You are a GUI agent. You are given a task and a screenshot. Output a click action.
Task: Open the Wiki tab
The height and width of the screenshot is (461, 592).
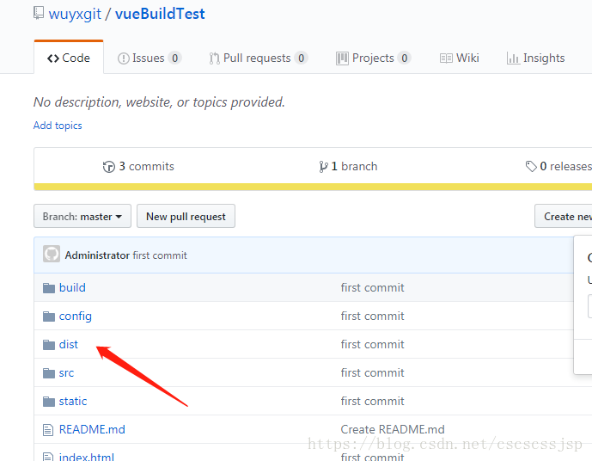[459, 58]
